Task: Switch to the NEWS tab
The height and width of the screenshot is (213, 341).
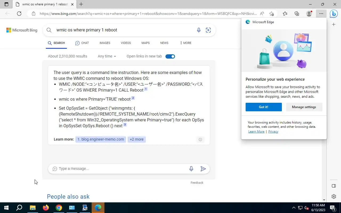Action: (164, 43)
